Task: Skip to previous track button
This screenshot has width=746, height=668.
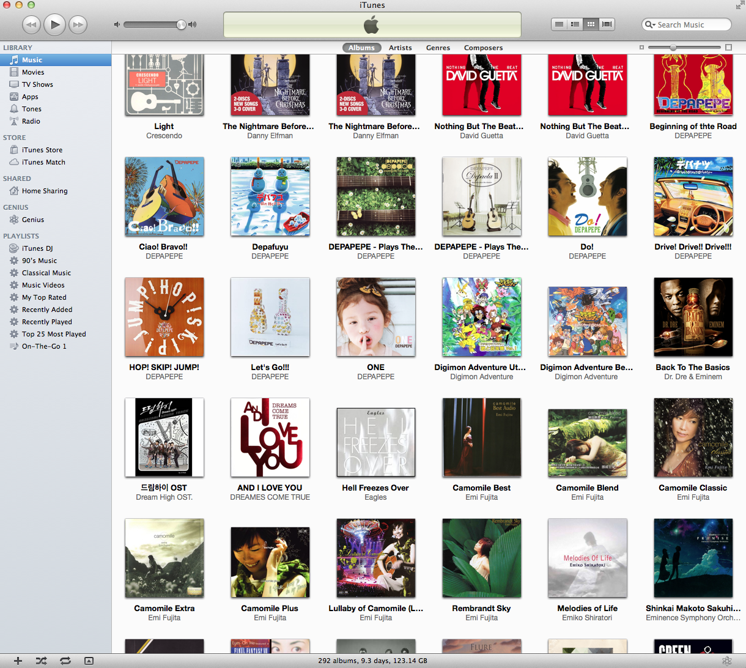Action: 31,25
